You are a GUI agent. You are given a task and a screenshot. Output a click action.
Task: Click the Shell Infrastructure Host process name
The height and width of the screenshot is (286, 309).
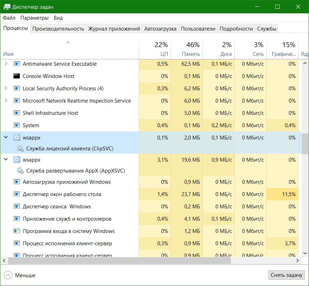[x=50, y=113]
